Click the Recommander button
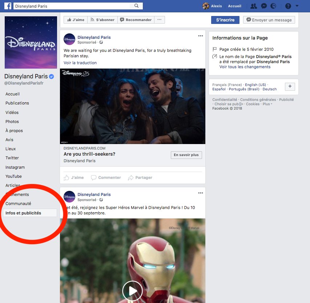The width and height of the screenshot is (310, 303). (136, 20)
